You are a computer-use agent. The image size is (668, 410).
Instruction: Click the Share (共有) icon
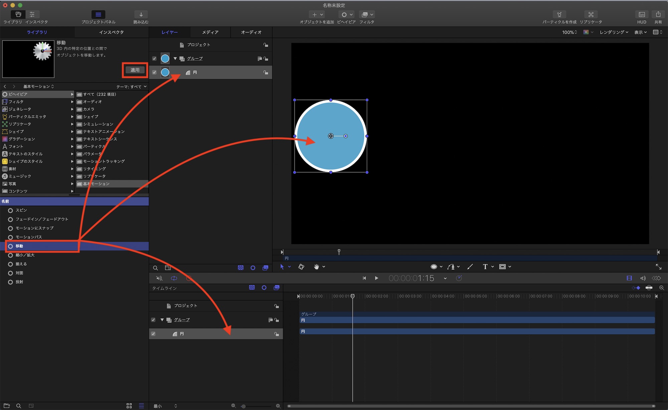(658, 15)
